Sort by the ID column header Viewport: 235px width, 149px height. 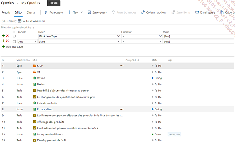click(x=3, y=60)
